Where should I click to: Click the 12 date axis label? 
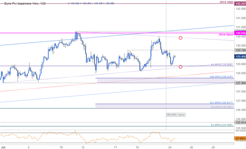83,147
